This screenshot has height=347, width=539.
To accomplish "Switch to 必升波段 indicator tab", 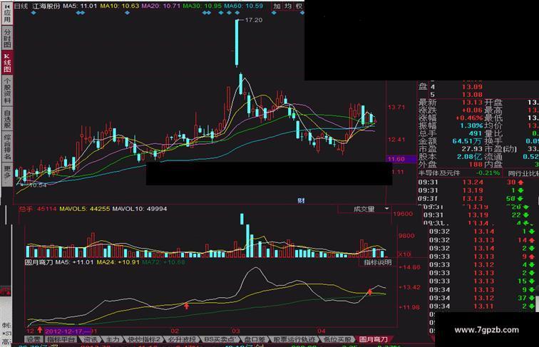I will coord(183,339).
